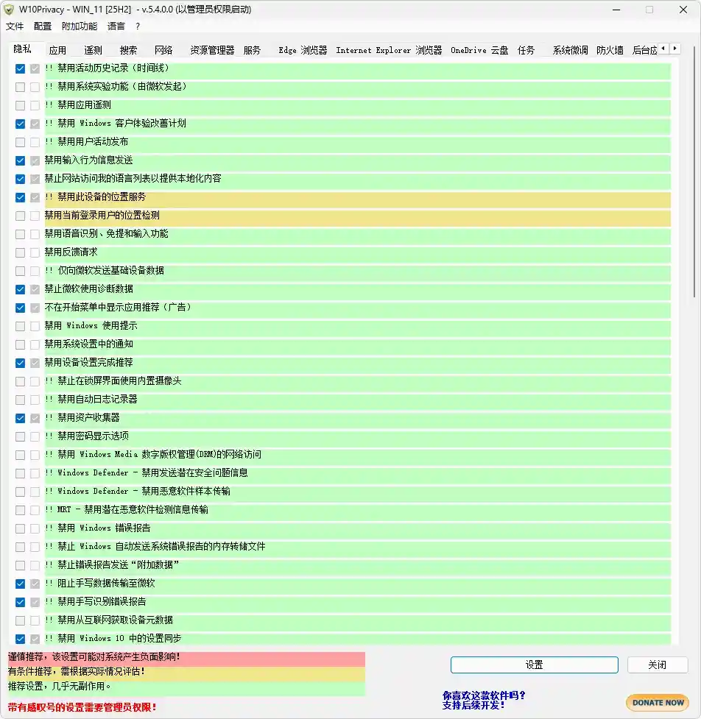Click text 禁止错误报告发送“附加数据”
The height and width of the screenshot is (719, 701).
tap(118, 565)
